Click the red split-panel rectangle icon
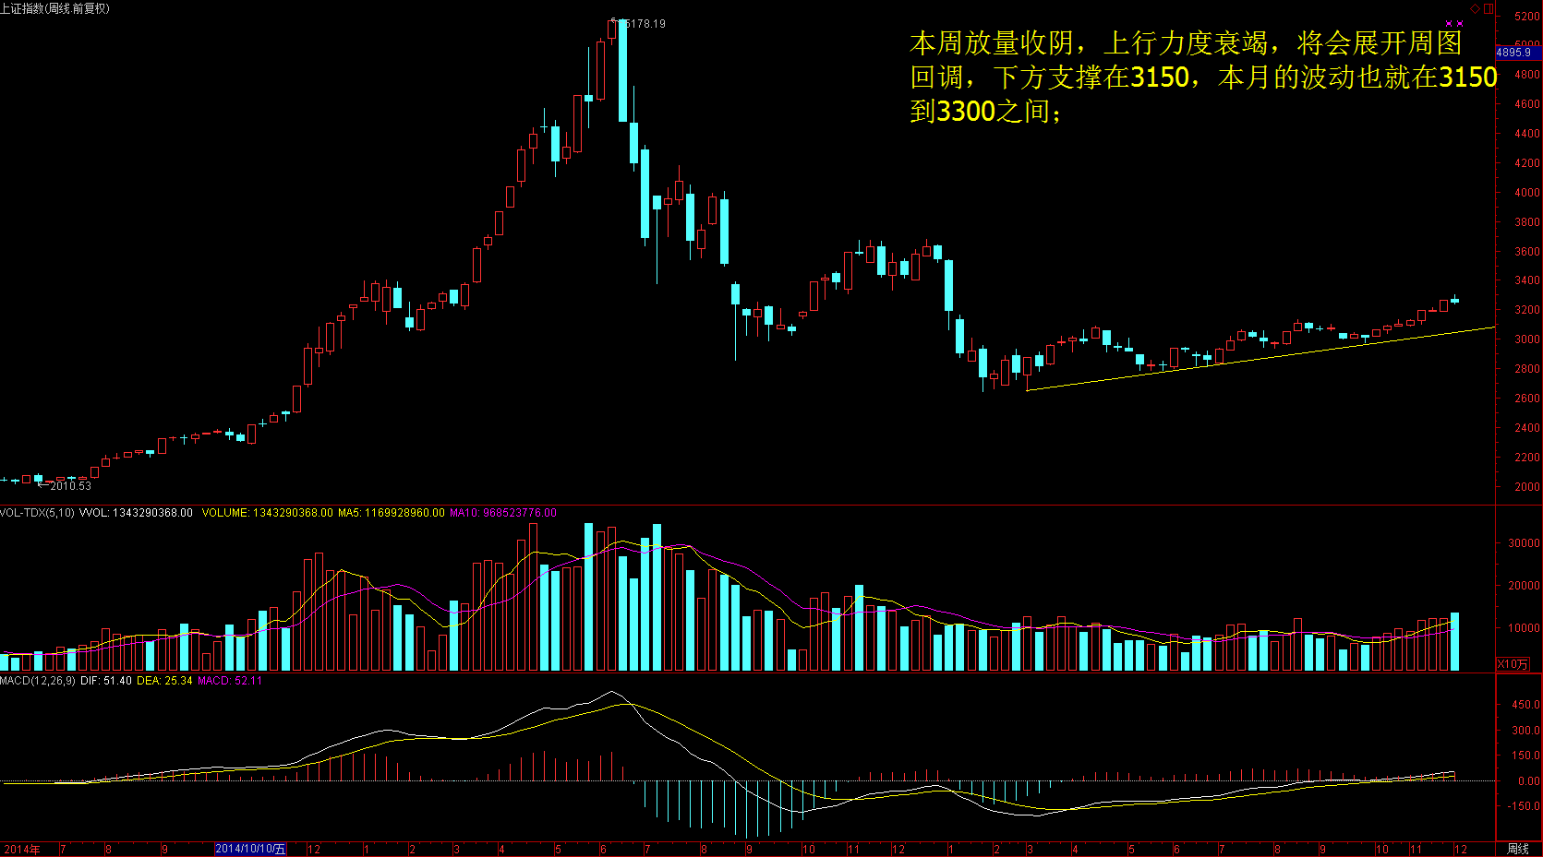Screen dimensions: 1543x857 point(1489,8)
